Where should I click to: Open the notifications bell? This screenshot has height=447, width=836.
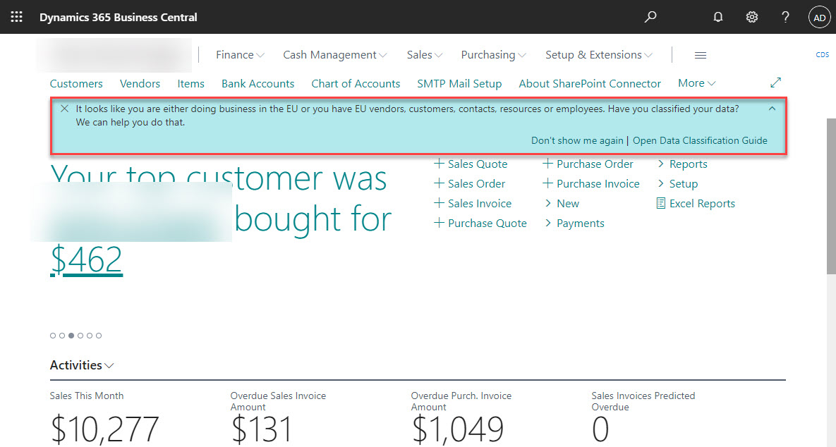(717, 16)
